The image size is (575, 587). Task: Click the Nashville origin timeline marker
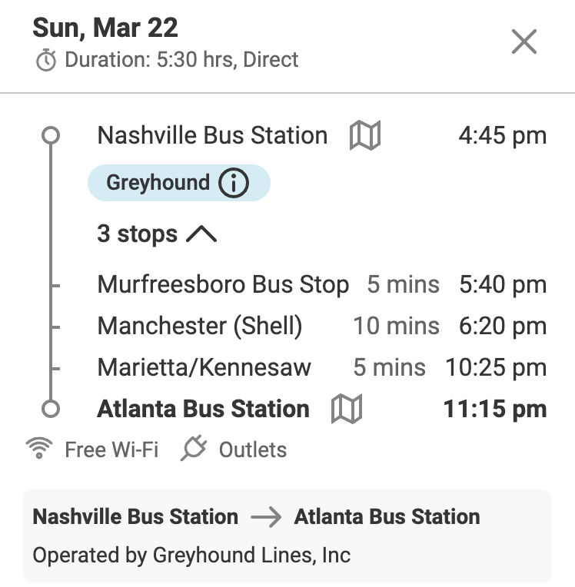tap(51, 136)
